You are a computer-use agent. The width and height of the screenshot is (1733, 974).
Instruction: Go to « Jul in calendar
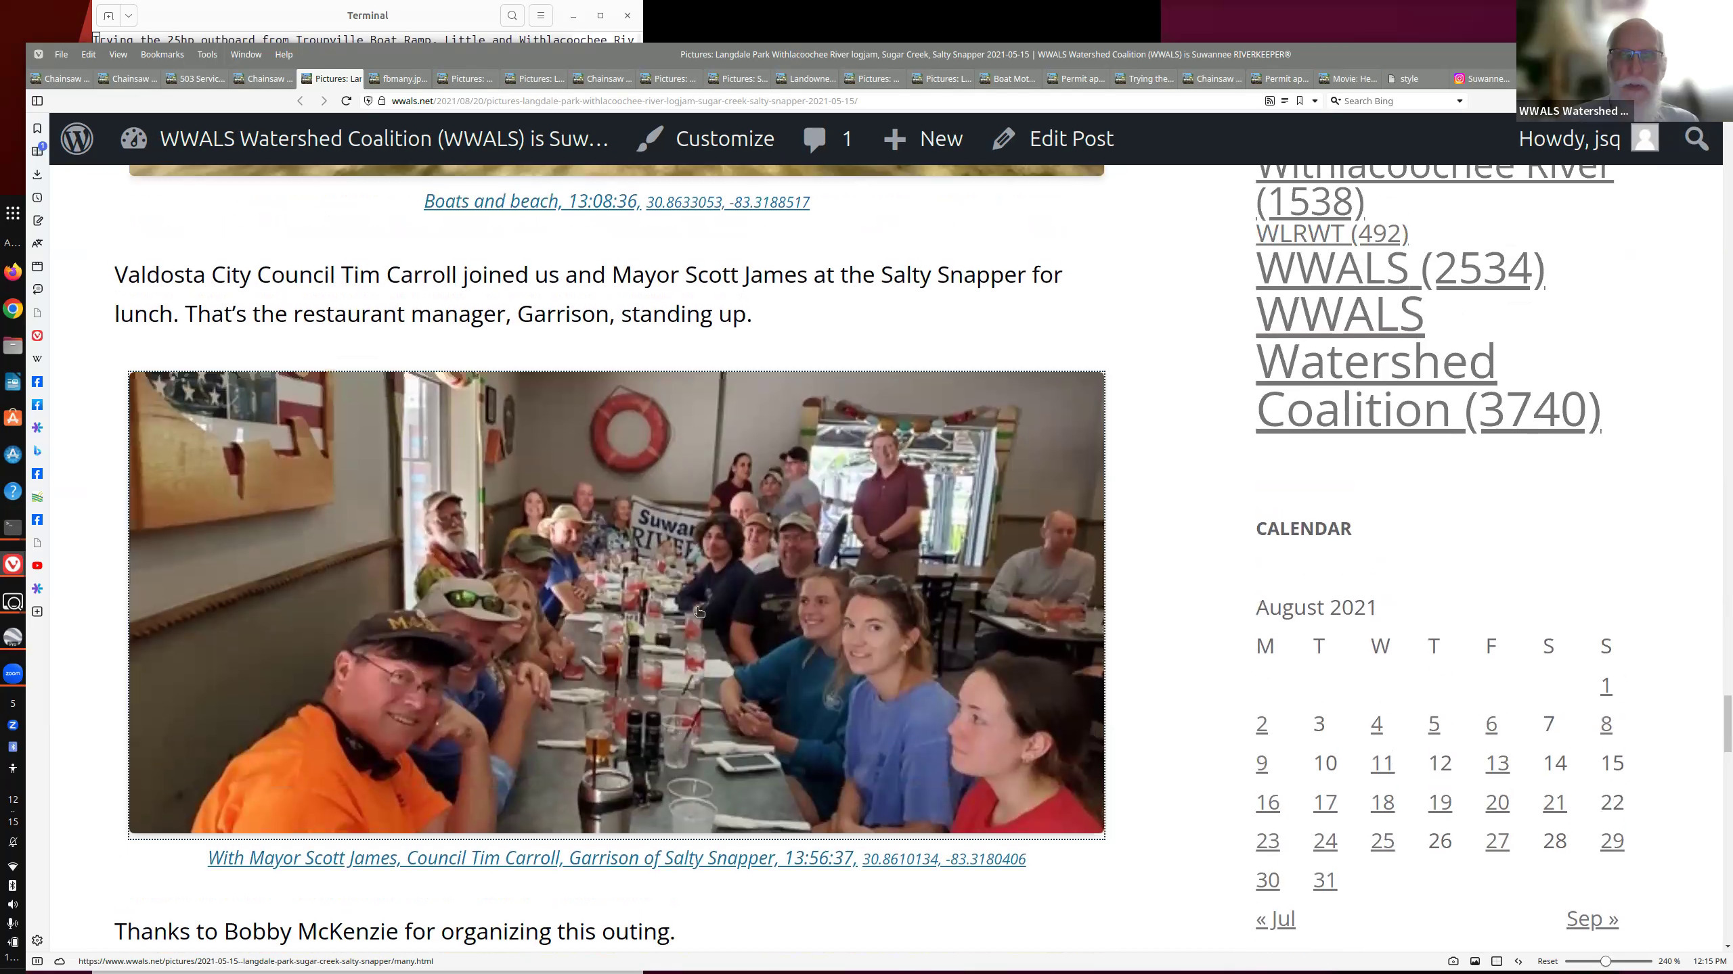click(1275, 919)
